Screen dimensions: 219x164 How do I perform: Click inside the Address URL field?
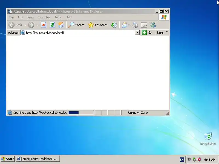click(x=80, y=33)
